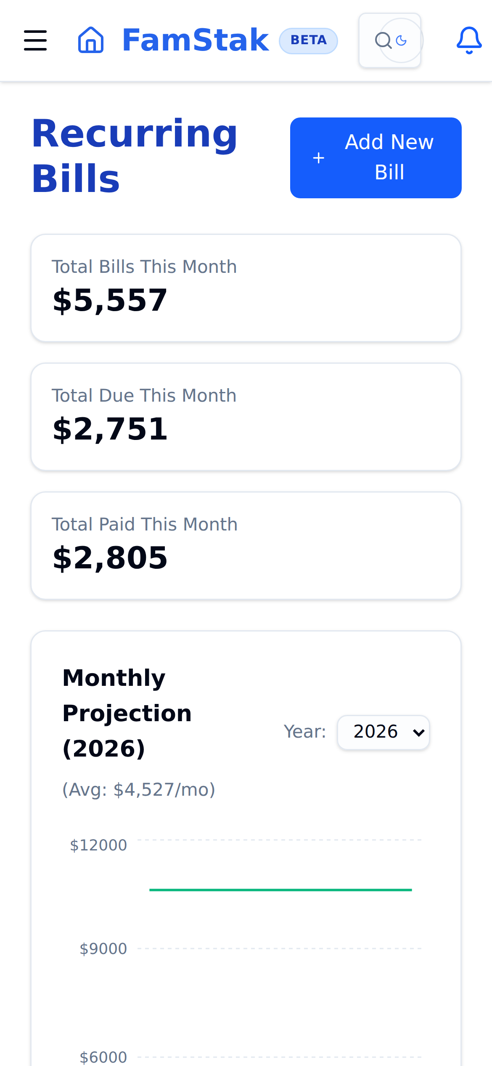The height and width of the screenshot is (1066, 492).
Task: Click the $5,557 total bills amount
Action: (x=110, y=301)
